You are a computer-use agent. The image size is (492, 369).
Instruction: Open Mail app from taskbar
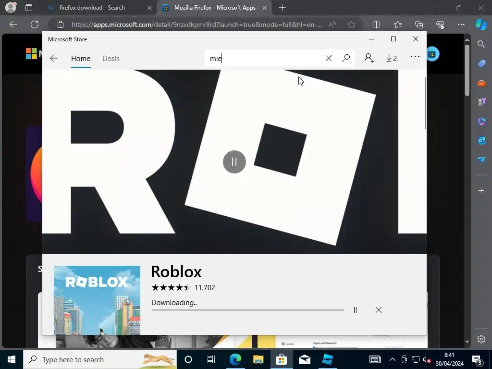[304, 359]
